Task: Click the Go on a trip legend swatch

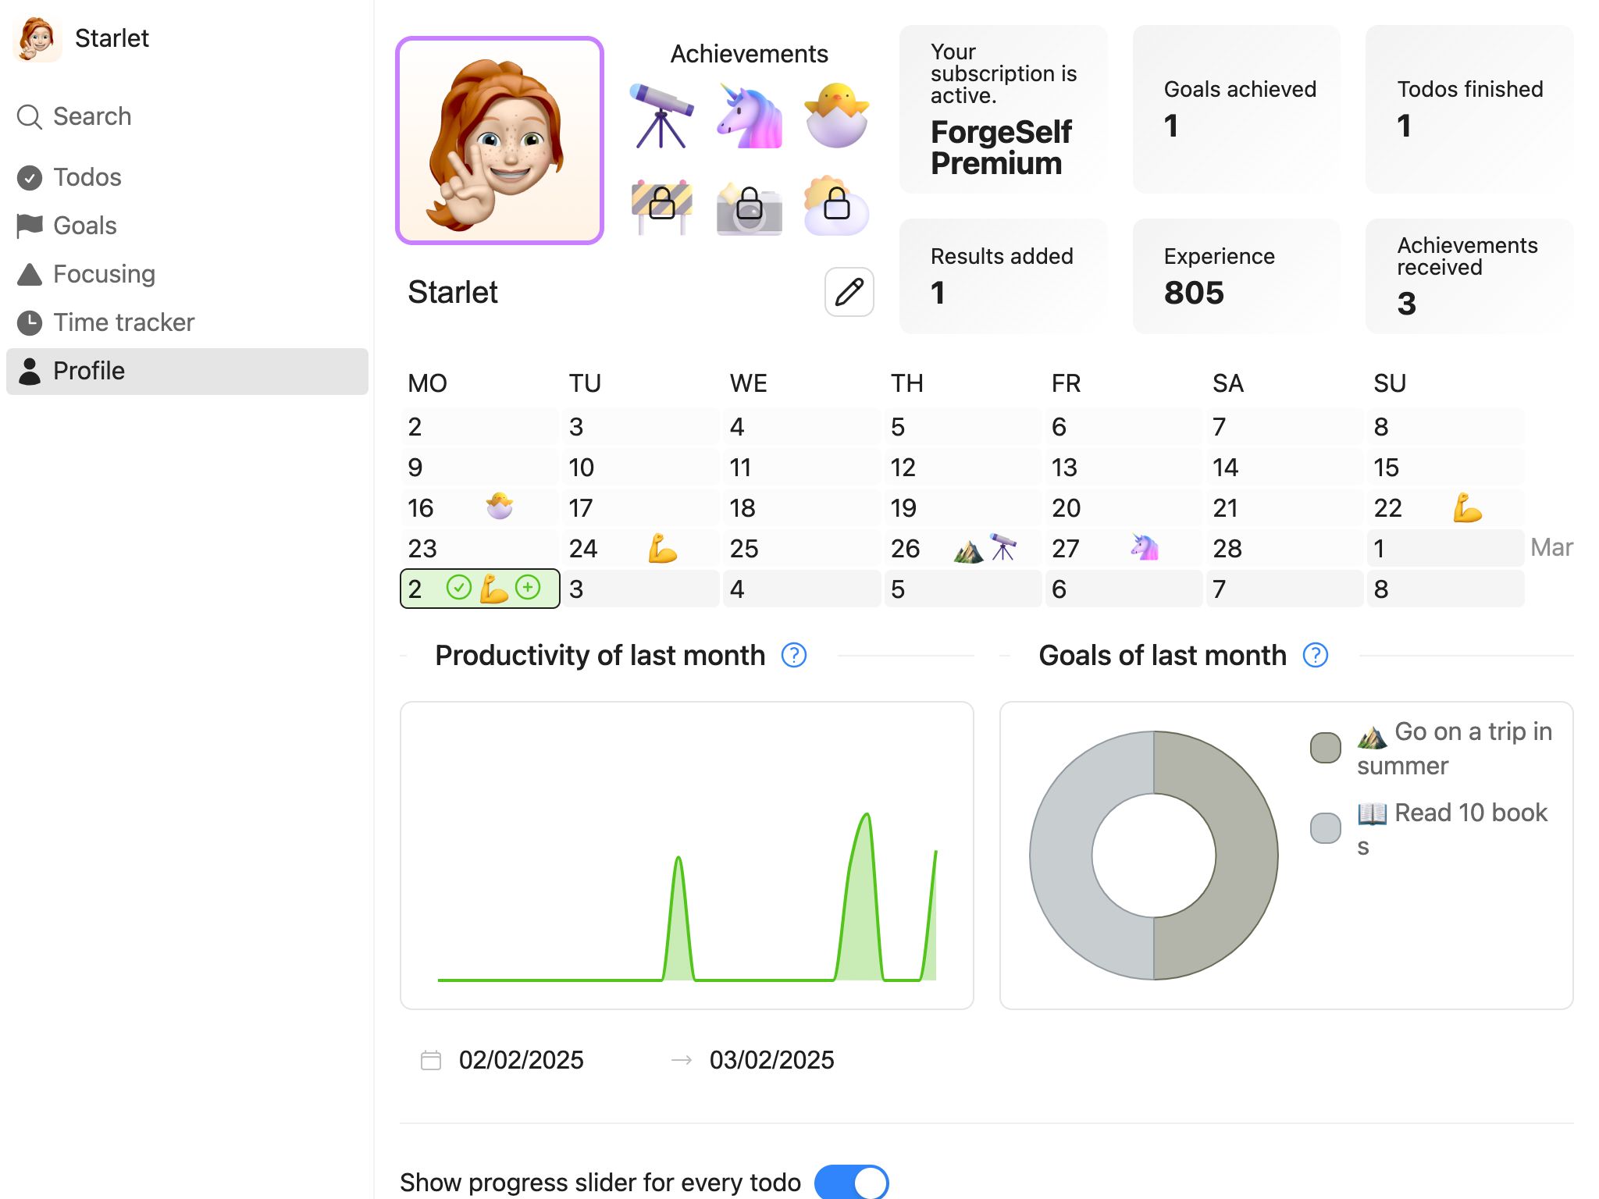Action: coord(1326,748)
